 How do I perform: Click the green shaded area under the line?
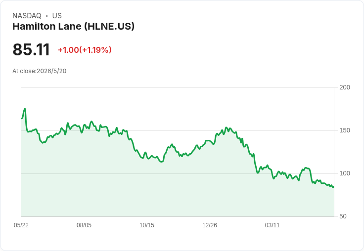178,193
